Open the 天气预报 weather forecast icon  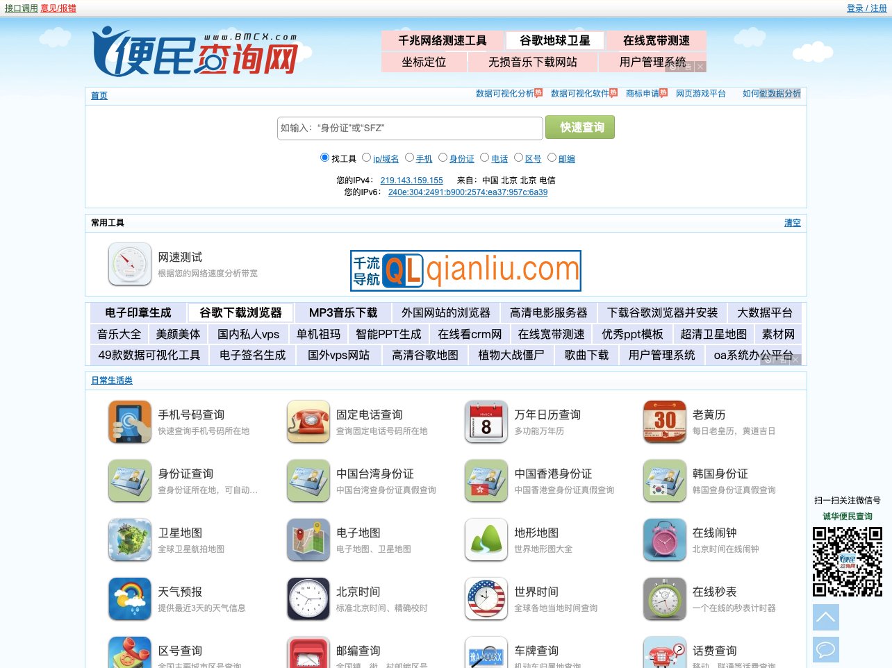(130, 599)
